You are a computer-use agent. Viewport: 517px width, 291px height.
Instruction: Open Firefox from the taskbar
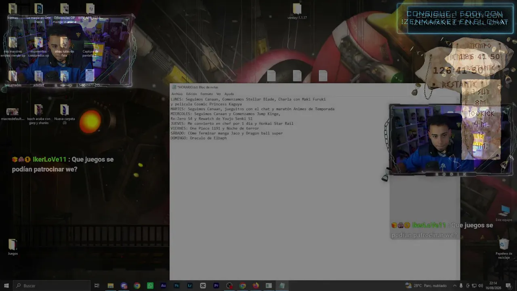click(x=256, y=286)
